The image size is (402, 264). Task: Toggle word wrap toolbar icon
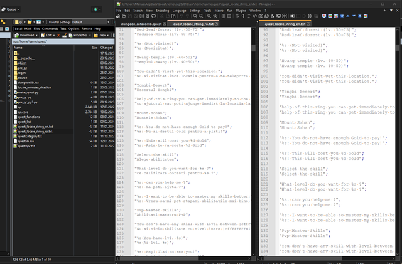pyautogui.click(x=237, y=16)
